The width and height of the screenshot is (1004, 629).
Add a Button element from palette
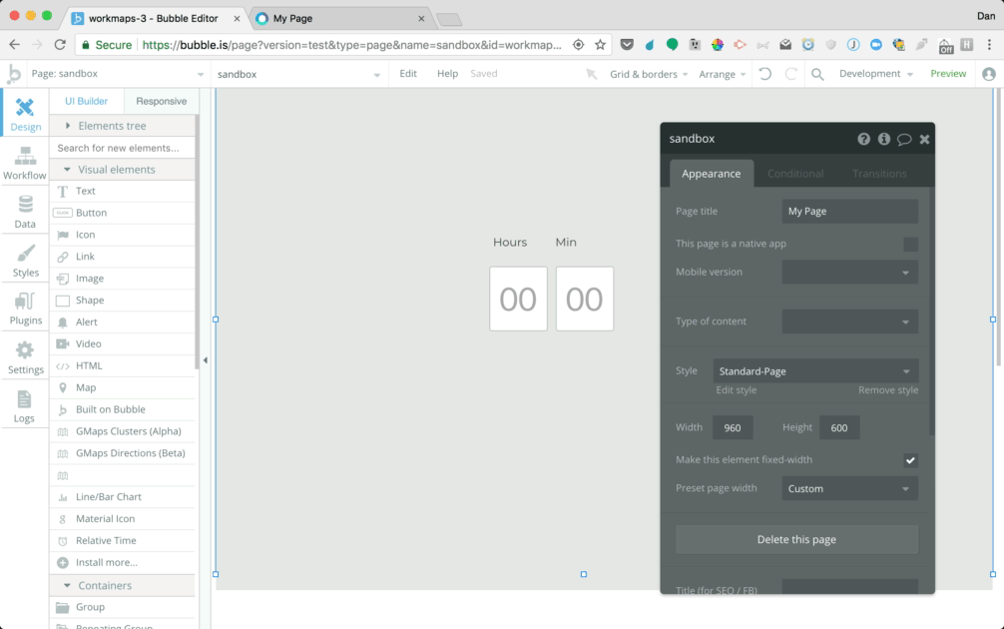click(123, 213)
